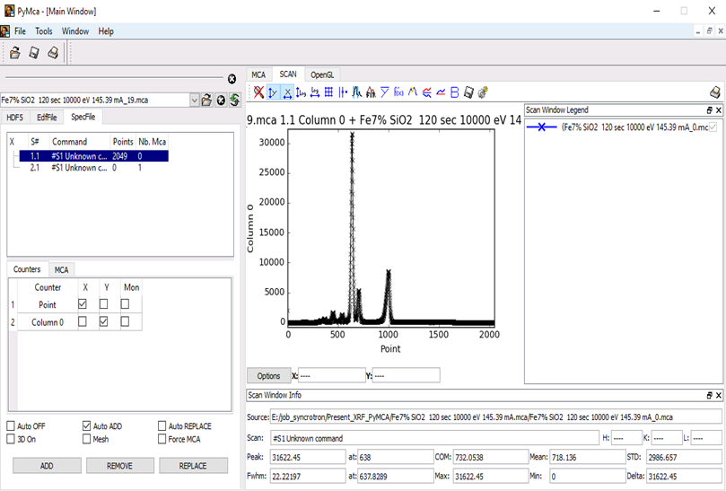Click the REMOVE button
Screen dimensions: 726x491
(120, 466)
